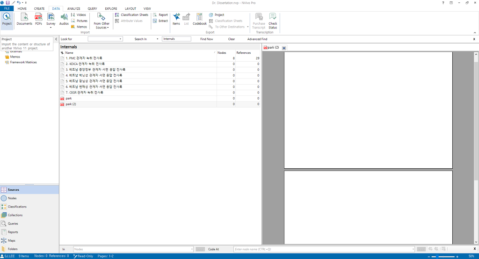Switch to the HOME ribbon tab

click(22, 8)
